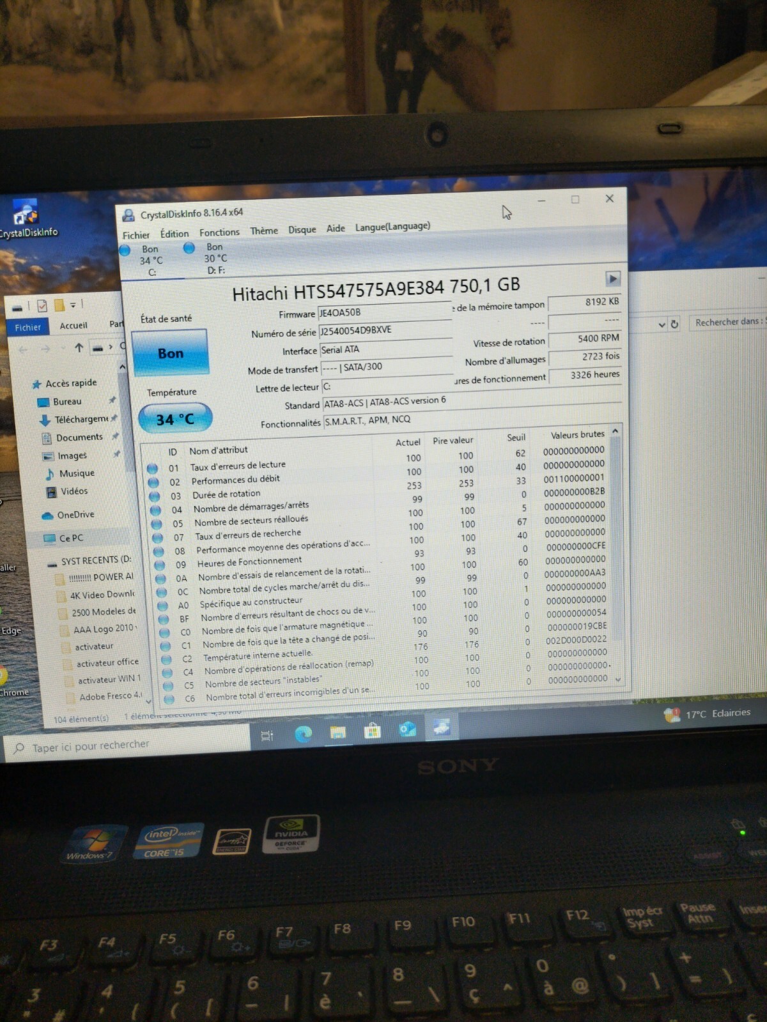
Task: Open the Fichier menu in CrystalDiskInfo
Action: tap(136, 235)
